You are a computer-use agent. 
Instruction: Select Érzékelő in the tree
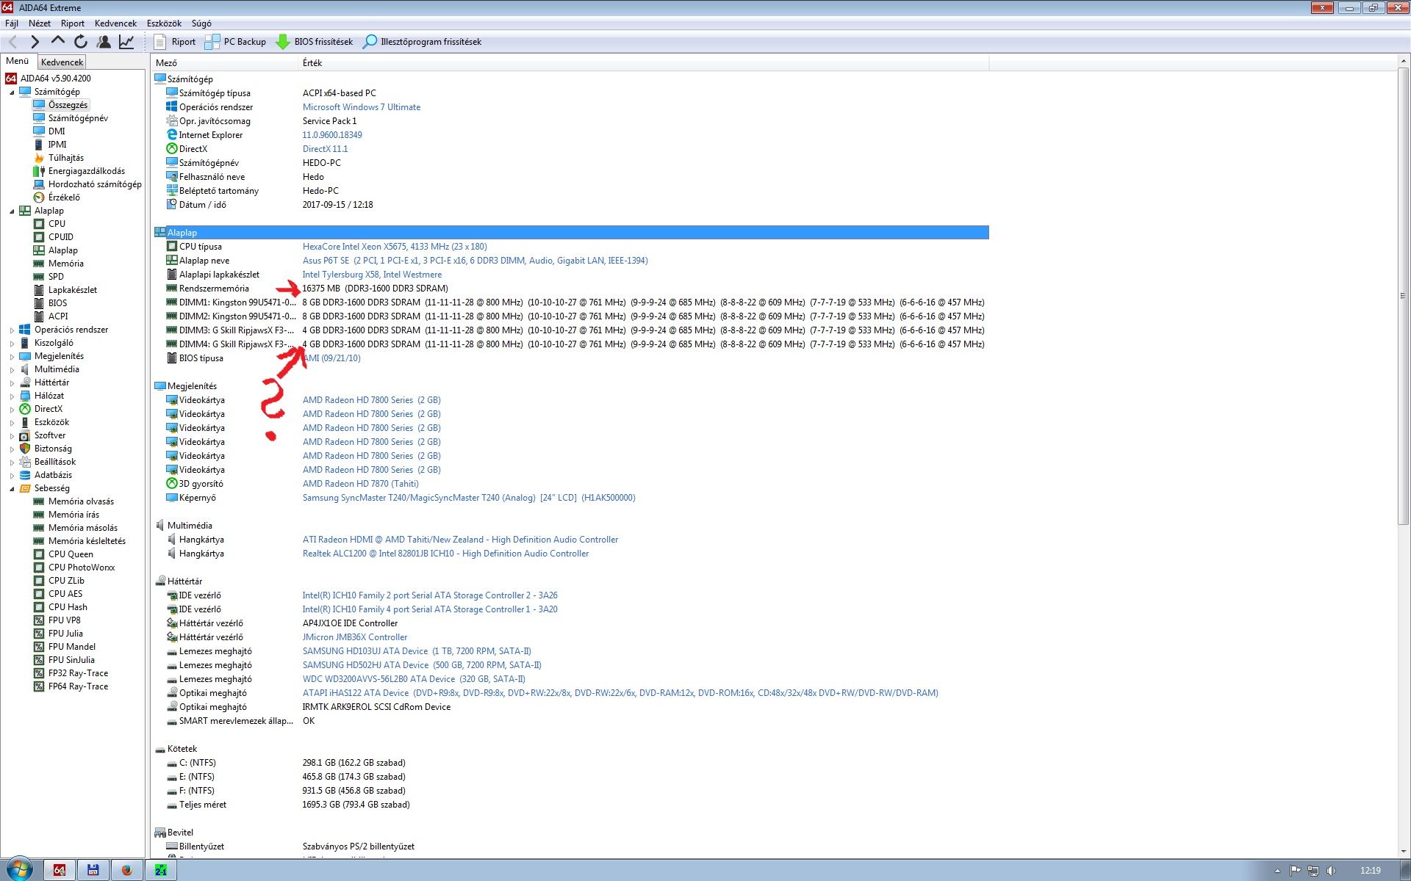(x=64, y=197)
